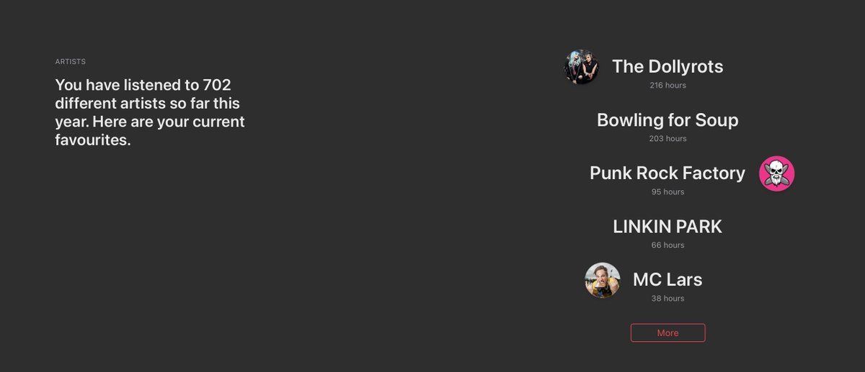865x372 pixels.
Task: Select The Dollyrots artist name
Action: coord(667,66)
